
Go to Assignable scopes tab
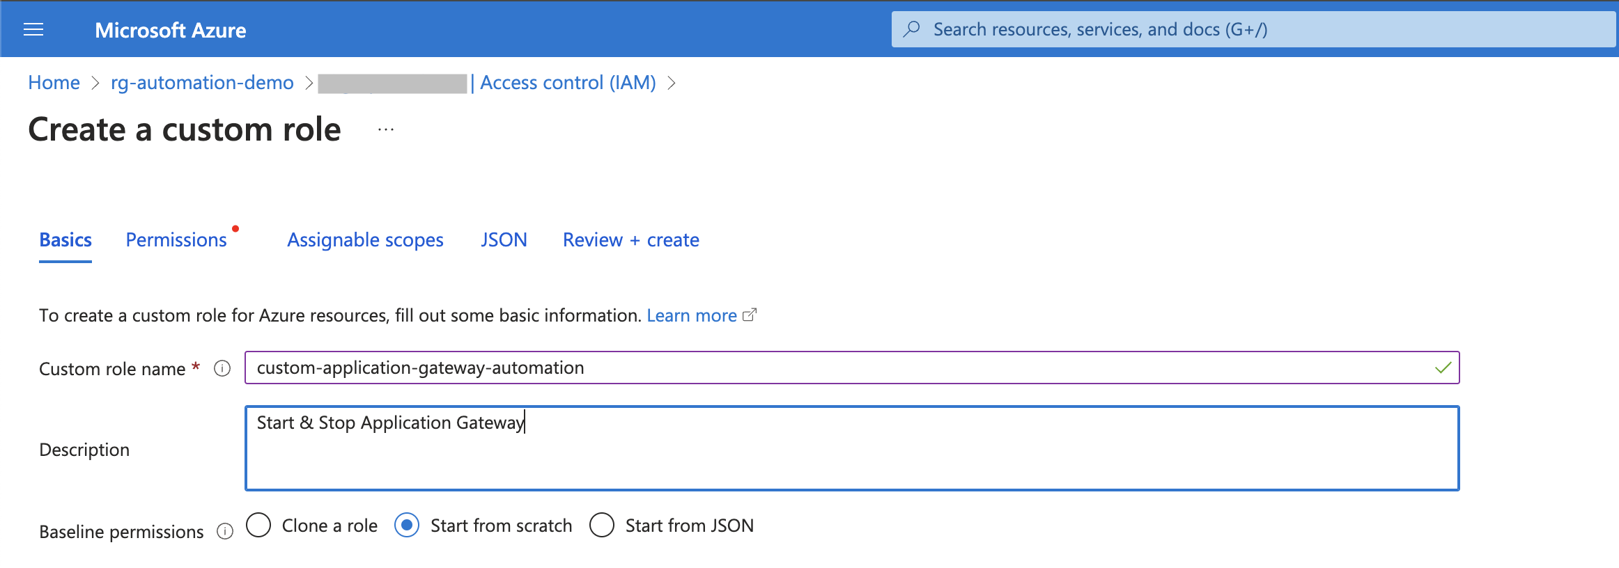coord(365,240)
